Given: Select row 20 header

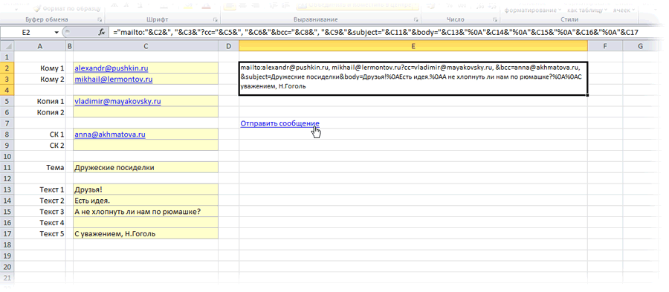Looking at the screenshot, I should pos(7,267).
